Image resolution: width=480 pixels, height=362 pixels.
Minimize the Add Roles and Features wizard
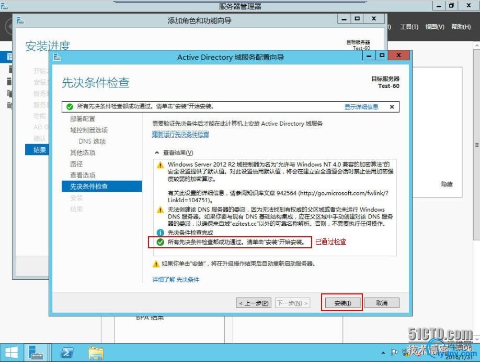(x=344, y=19)
